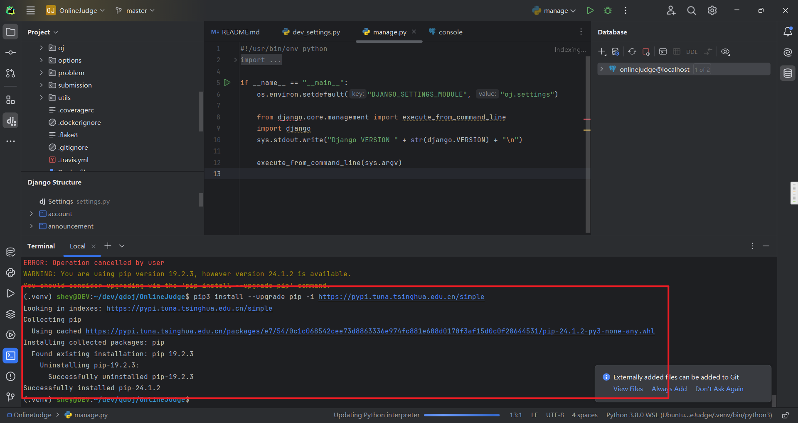Viewport: 798px width, 423px height.
Task: Open editor tabs more options menu
Action: 581,32
